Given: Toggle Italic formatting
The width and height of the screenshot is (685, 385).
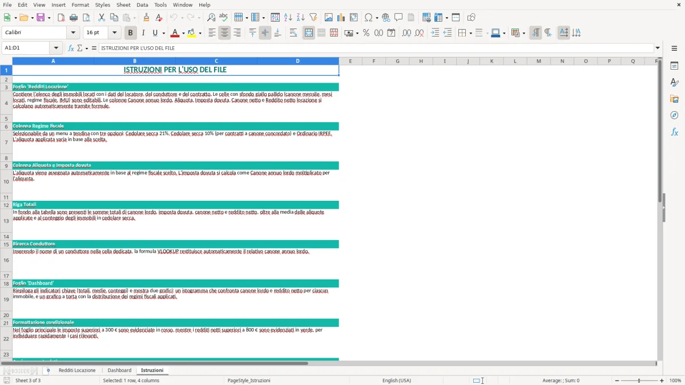Looking at the screenshot, I should click(x=143, y=33).
